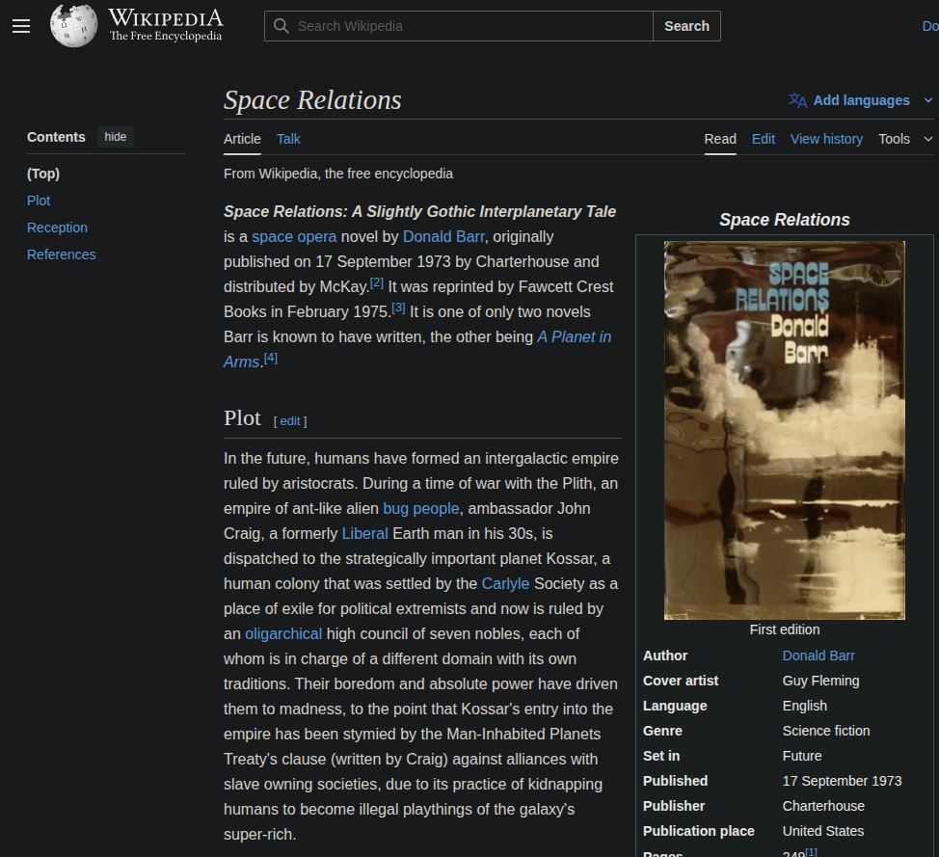Open the Edit tab
Image resolution: width=939 pixels, height=857 pixels.
point(764,139)
